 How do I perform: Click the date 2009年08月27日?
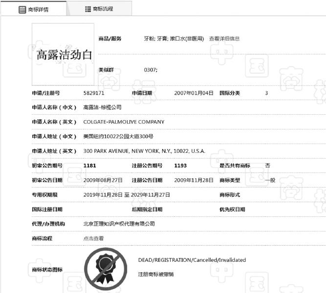[103, 180]
